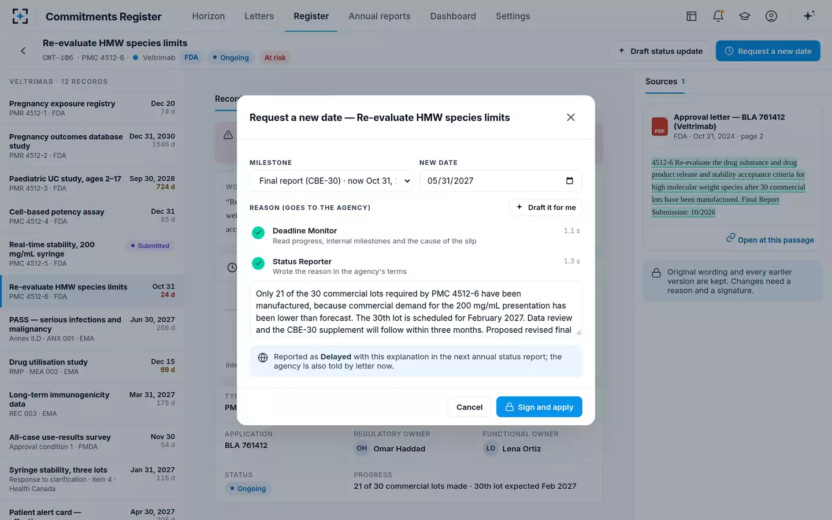Viewport: 832px width, 520px height.
Task: Open the Settings tab
Action: (513, 16)
